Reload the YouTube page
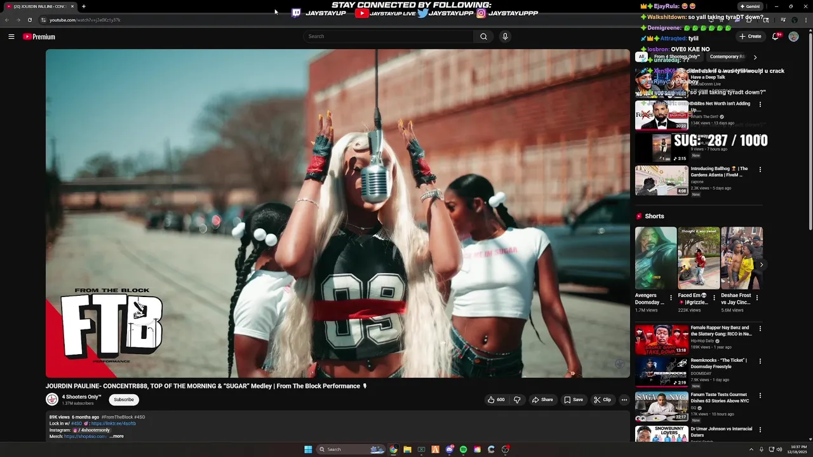 [x=29, y=20]
